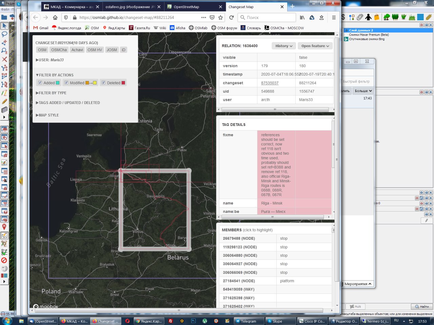Click the Achavi button
The image size is (434, 325).
pyautogui.click(x=77, y=50)
